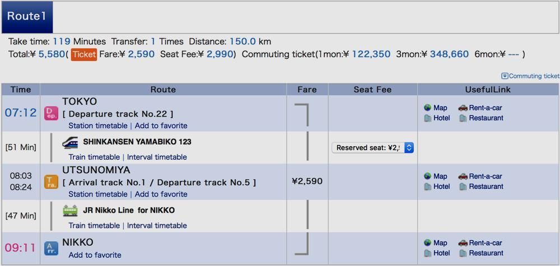Open the Reserved seat fee dropdown
Viewport: 560px width, 266px height.
(x=372, y=147)
